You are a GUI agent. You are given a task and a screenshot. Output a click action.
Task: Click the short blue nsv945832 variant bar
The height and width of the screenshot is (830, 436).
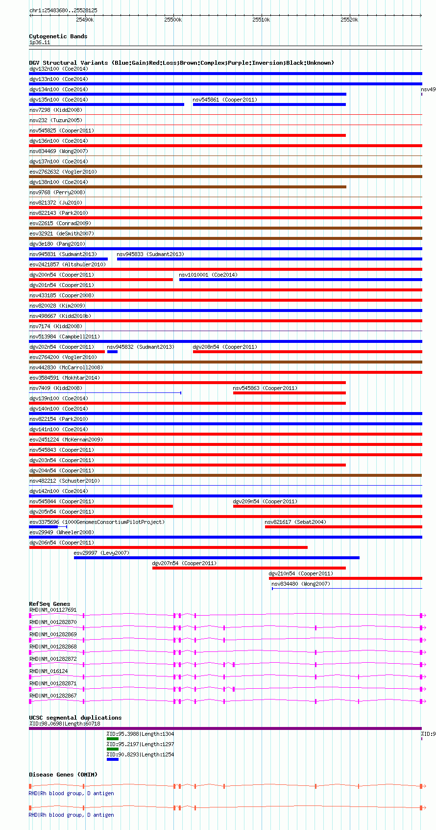(112, 352)
